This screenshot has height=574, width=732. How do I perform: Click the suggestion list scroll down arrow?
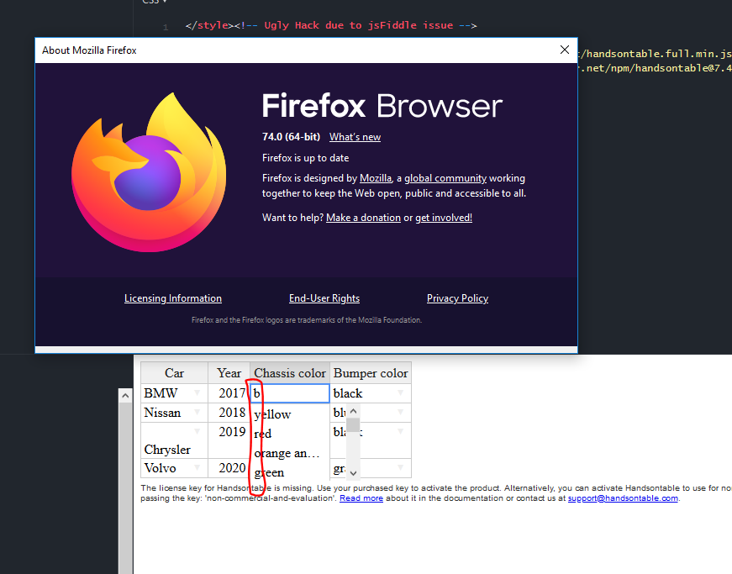[354, 473]
